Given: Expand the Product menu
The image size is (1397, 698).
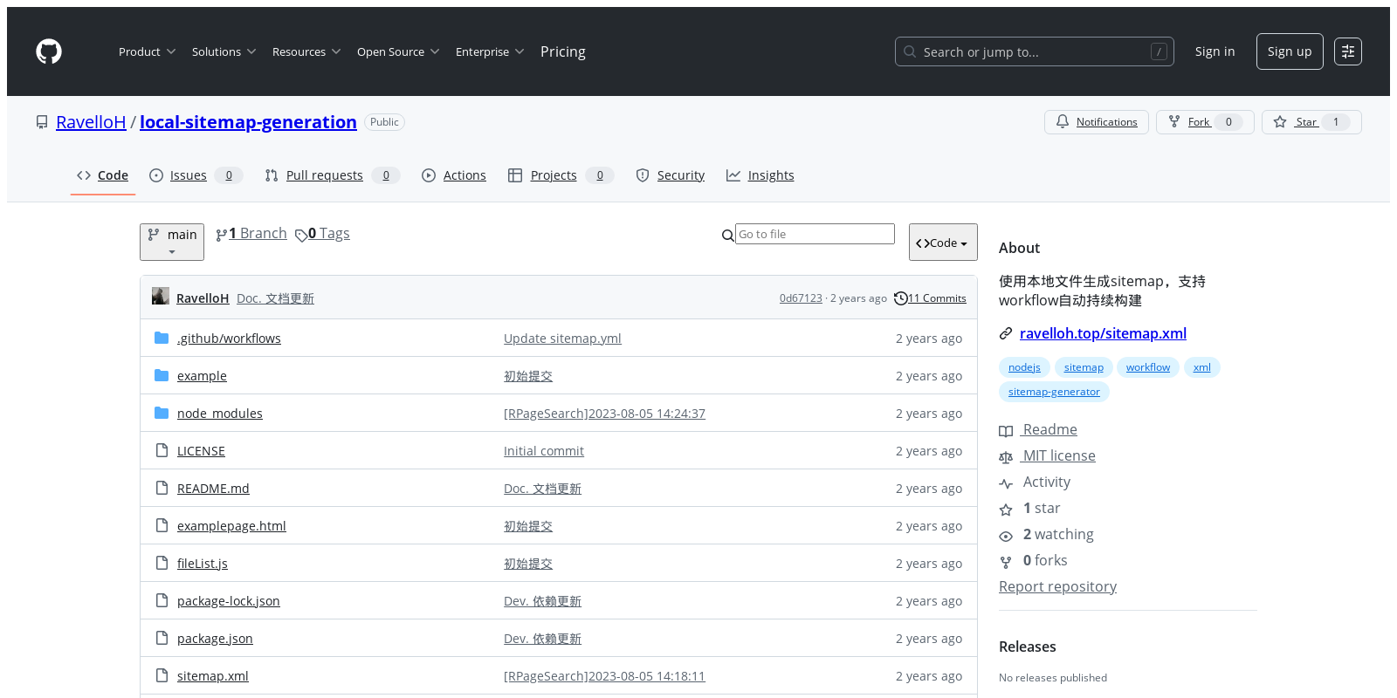Looking at the screenshot, I should click(x=148, y=51).
